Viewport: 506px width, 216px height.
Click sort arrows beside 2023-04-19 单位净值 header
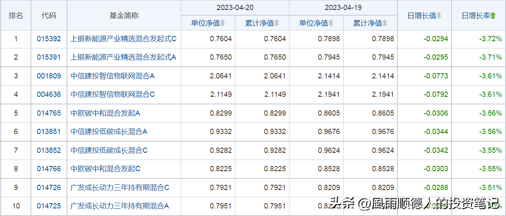(331, 23)
